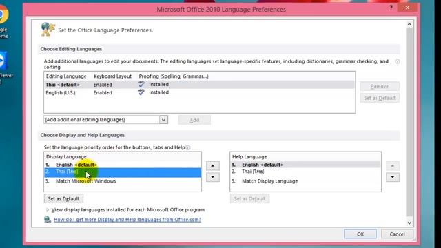This screenshot has height=248, width=441.
Task: Move help language down with arrow button
Action: [393, 177]
